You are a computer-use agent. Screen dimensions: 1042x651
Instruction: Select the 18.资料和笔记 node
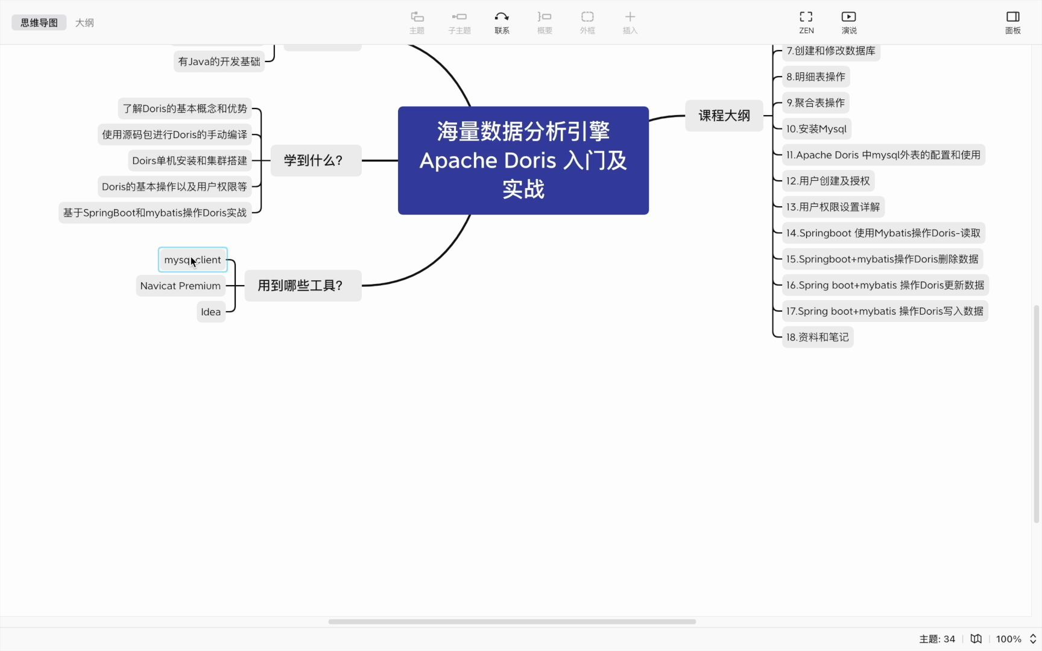click(x=818, y=337)
